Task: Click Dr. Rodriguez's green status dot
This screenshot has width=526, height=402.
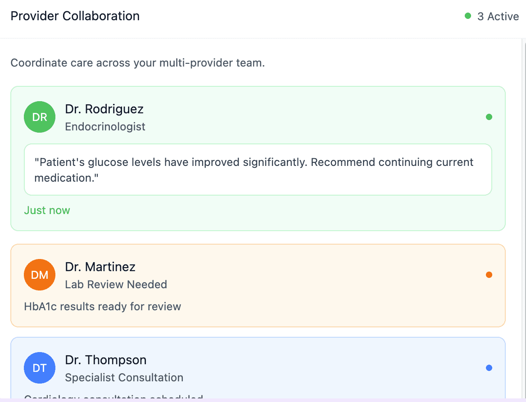Action: (489, 117)
